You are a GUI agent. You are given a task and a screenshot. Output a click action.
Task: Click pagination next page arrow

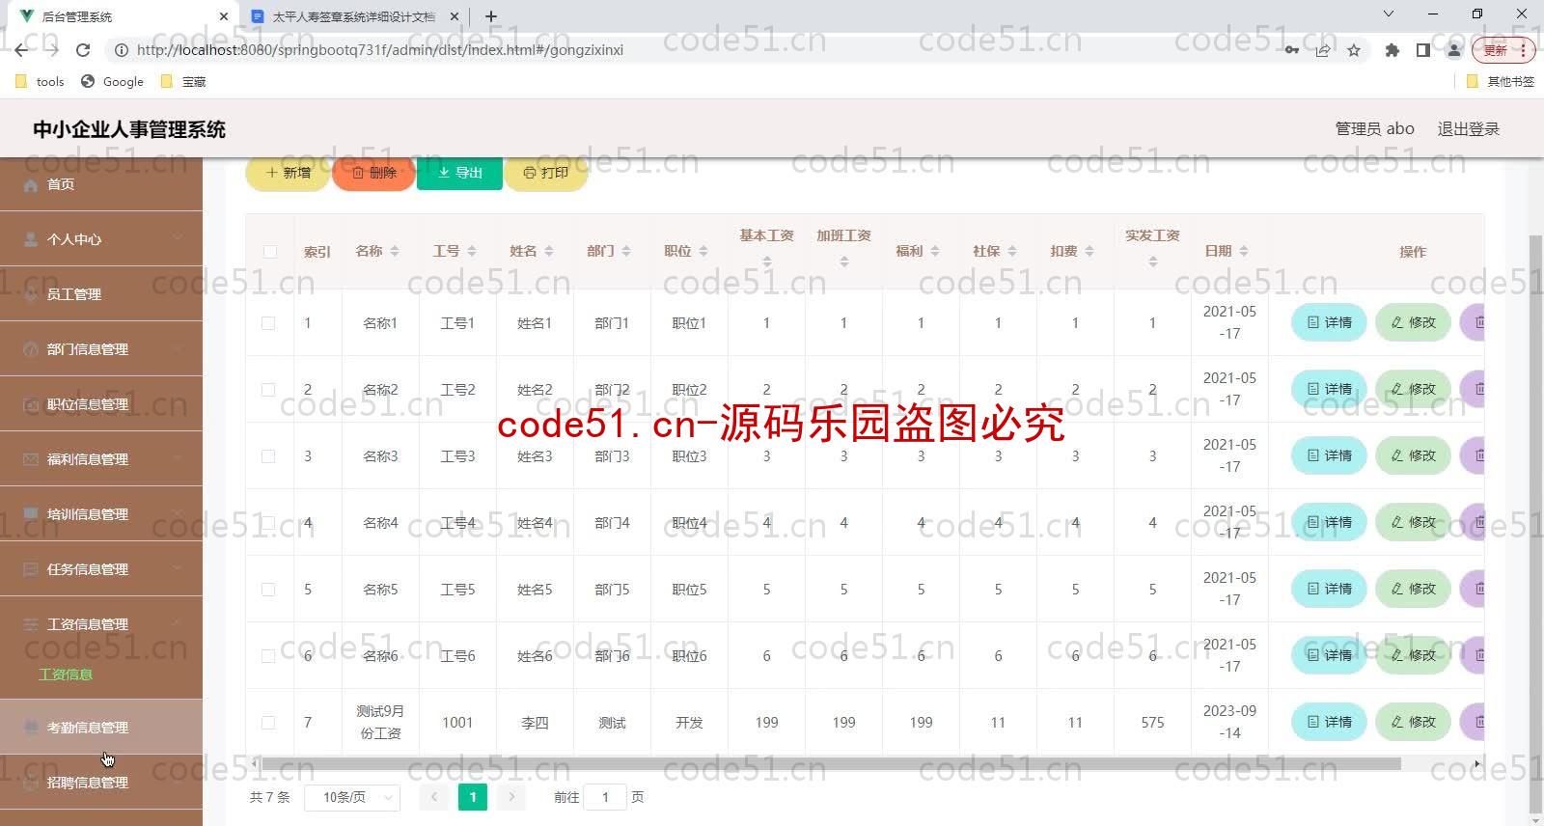(511, 797)
